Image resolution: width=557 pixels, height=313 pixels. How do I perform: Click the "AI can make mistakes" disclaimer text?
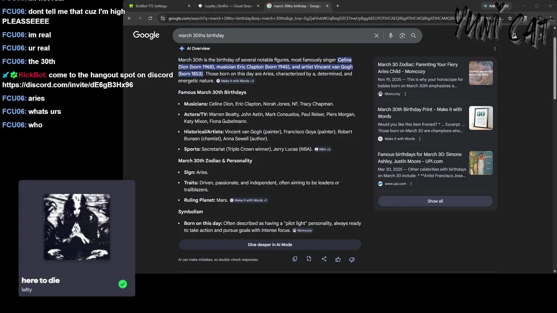click(x=218, y=260)
